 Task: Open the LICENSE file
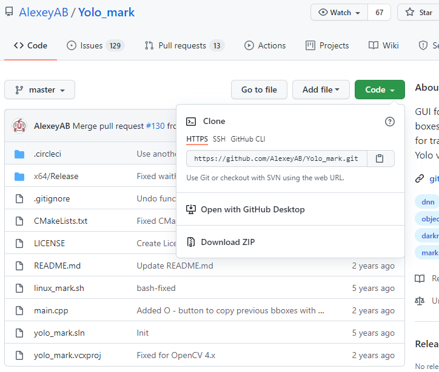pyautogui.click(x=49, y=243)
